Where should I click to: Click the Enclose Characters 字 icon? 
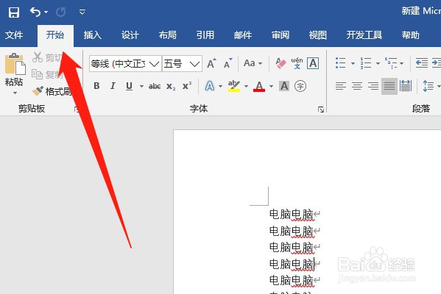click(300, 86)
